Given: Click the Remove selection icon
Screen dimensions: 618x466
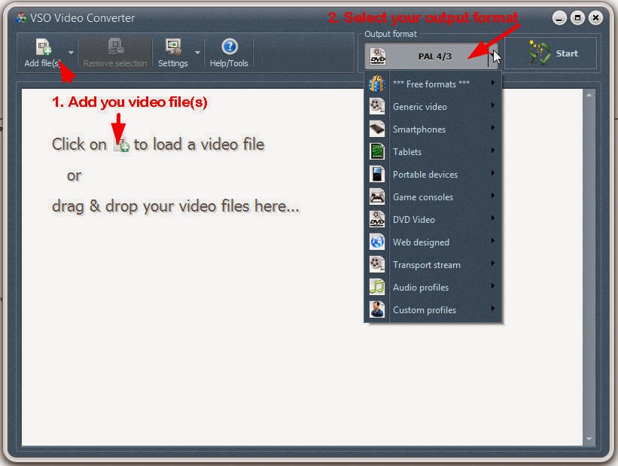Looking at the screenshot, I should (x=115, y=47).
